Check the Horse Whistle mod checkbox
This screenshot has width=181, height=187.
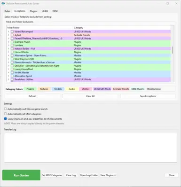pos(12,52)
